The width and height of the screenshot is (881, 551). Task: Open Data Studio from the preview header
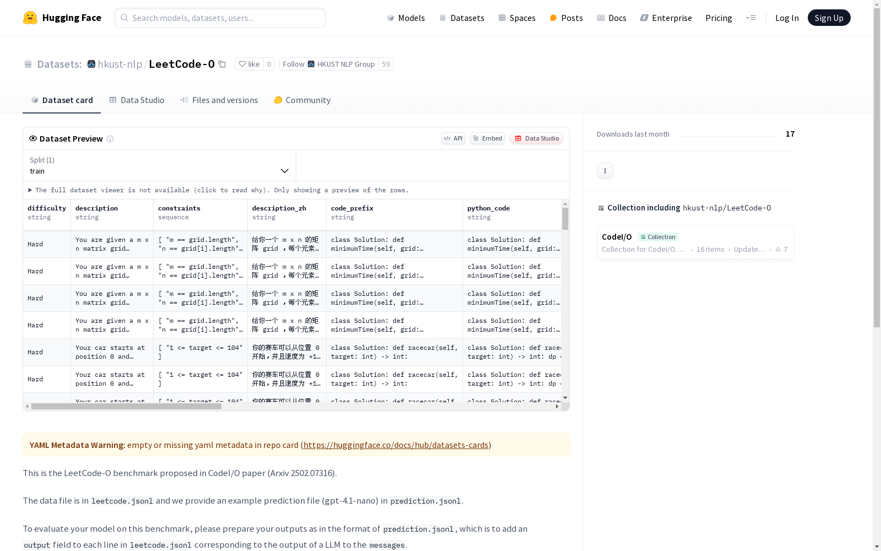click(x=536, y=138)
